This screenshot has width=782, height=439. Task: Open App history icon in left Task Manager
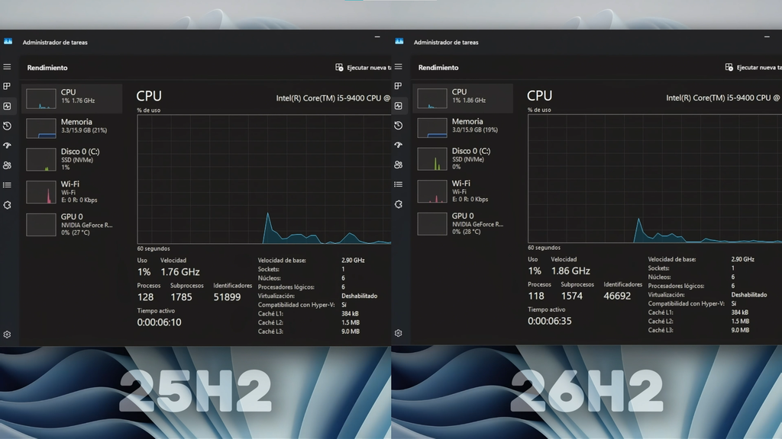tap(7, 126)
